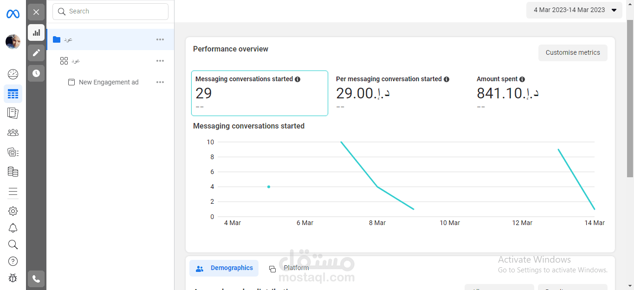
Task: Select the bar chart view icon
Action: pos(36,32)
